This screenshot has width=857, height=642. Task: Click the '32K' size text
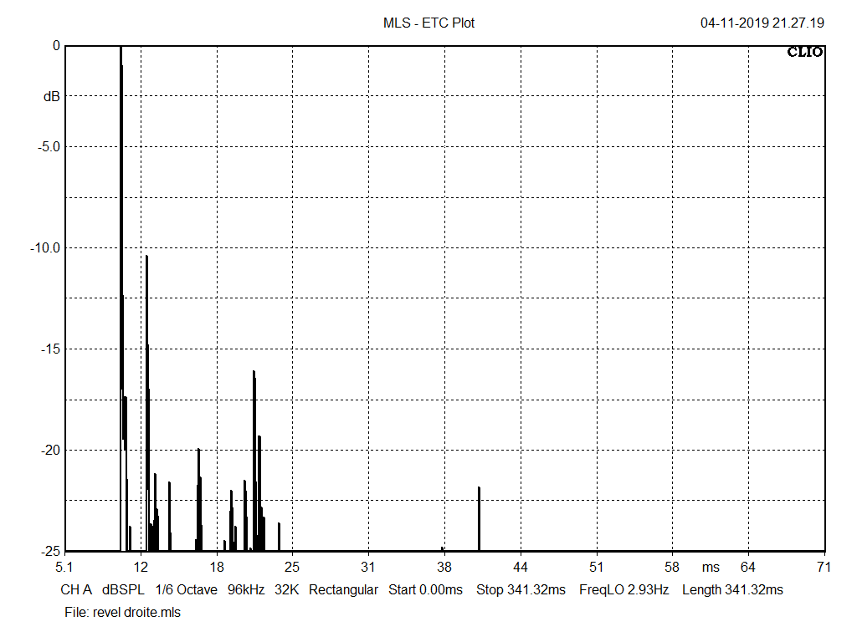pyautogui.click(x=286, y=589)
